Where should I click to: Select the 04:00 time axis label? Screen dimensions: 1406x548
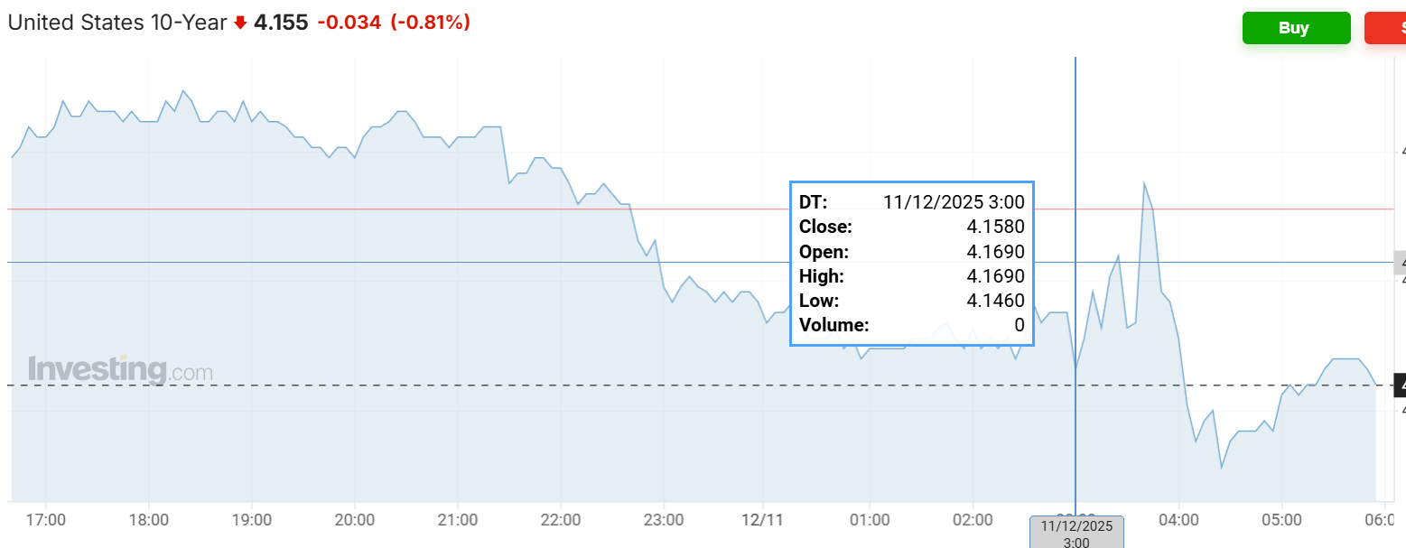pyautogui.click(x=1179, y=520)
